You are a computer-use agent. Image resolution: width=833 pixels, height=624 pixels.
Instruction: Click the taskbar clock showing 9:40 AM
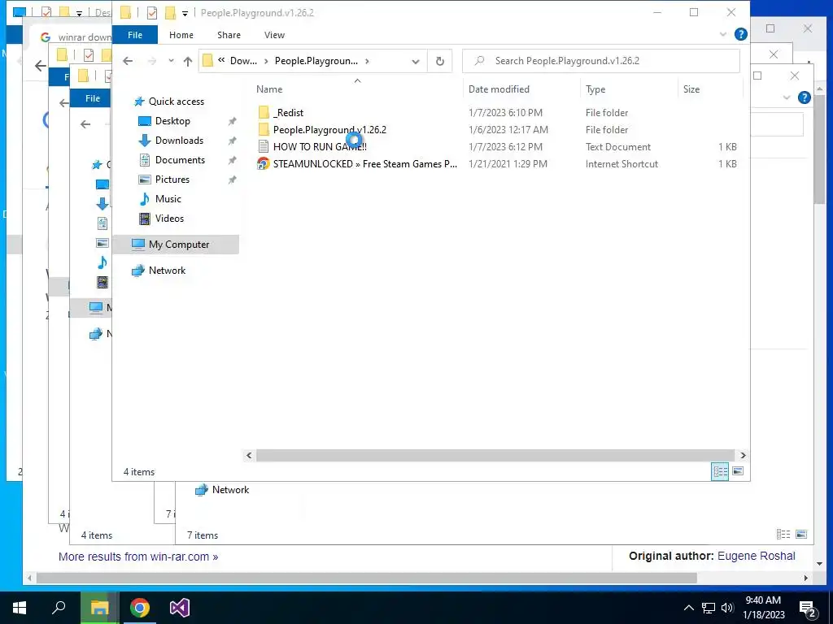pos(763,608)
